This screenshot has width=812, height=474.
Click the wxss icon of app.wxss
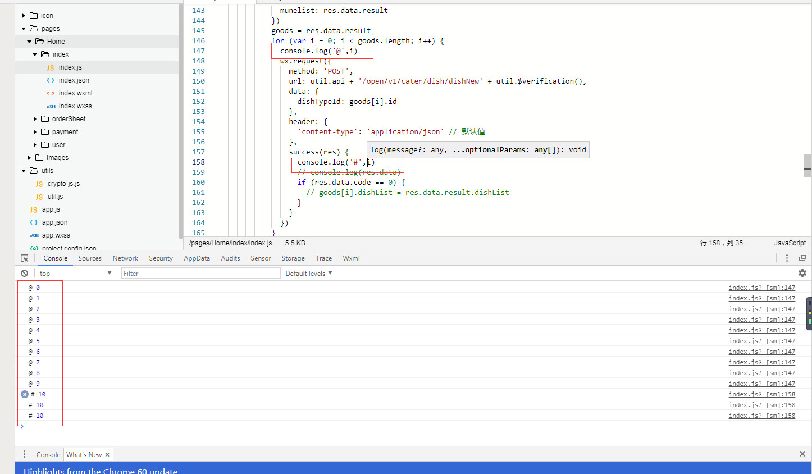tap(34, 235)
